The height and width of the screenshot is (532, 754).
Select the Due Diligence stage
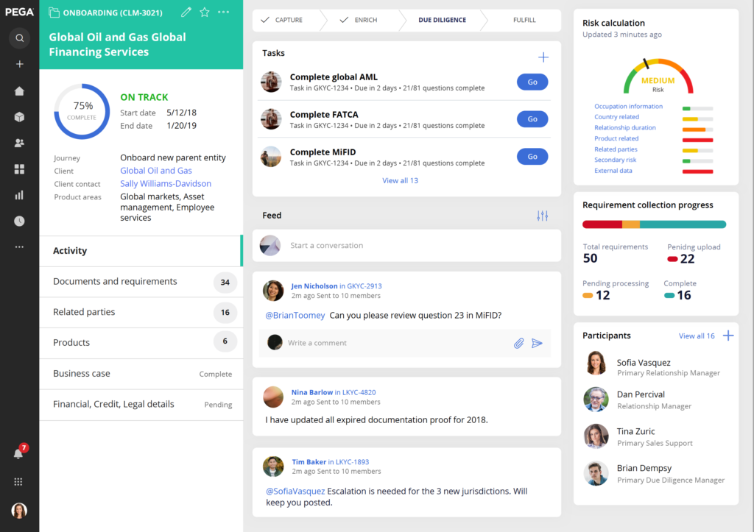coord(442,20)
